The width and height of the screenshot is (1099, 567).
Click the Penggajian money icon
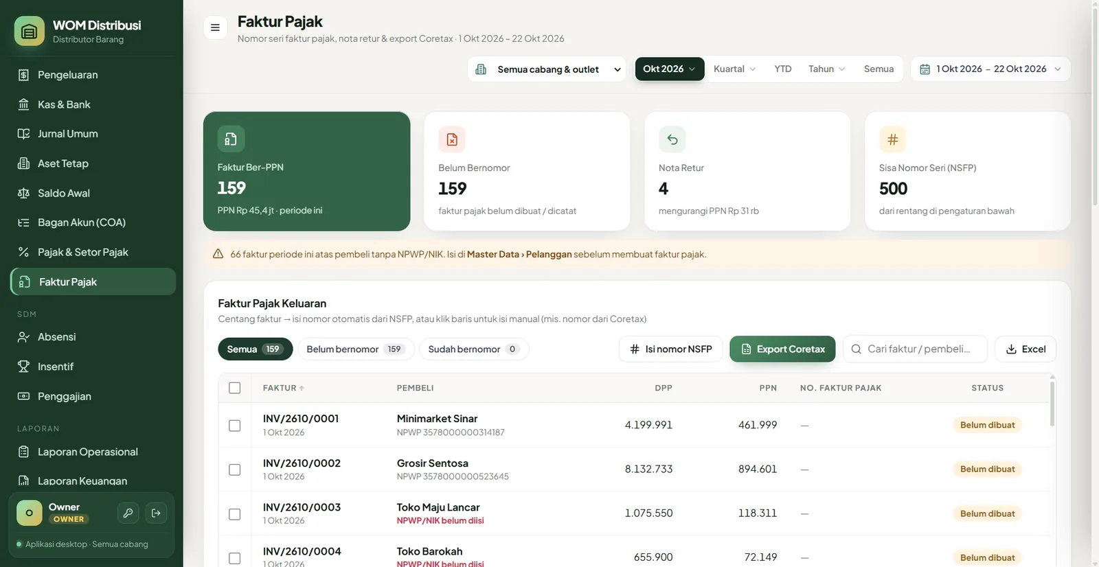23,396
